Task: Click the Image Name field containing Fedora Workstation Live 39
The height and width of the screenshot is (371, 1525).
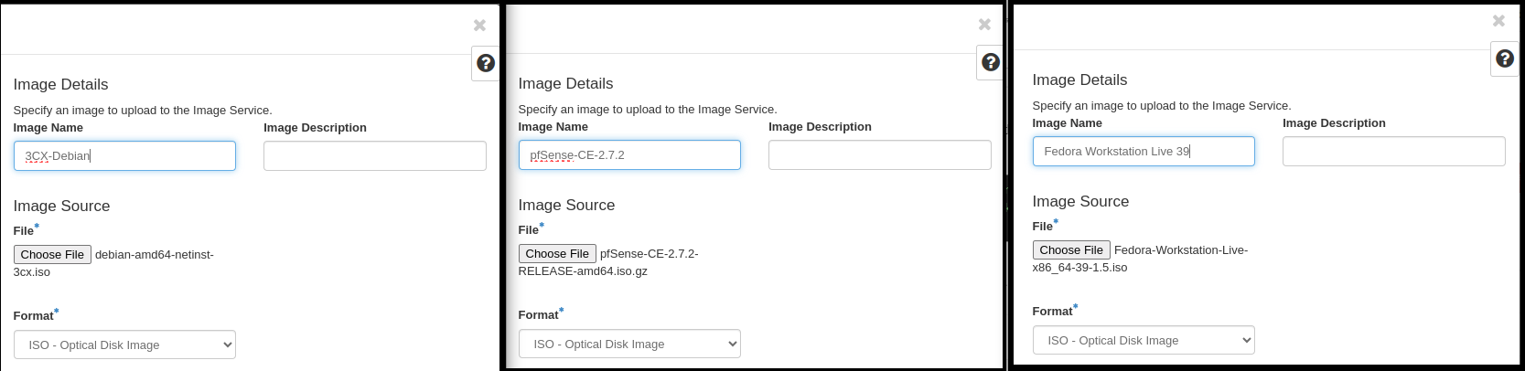Action: point(1144,152)
